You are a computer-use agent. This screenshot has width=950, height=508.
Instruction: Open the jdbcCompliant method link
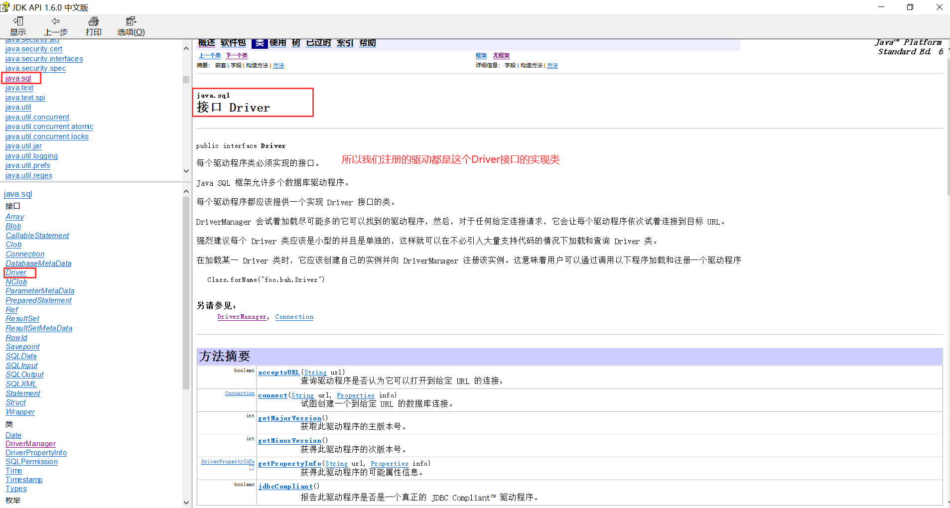pos(285,487)
